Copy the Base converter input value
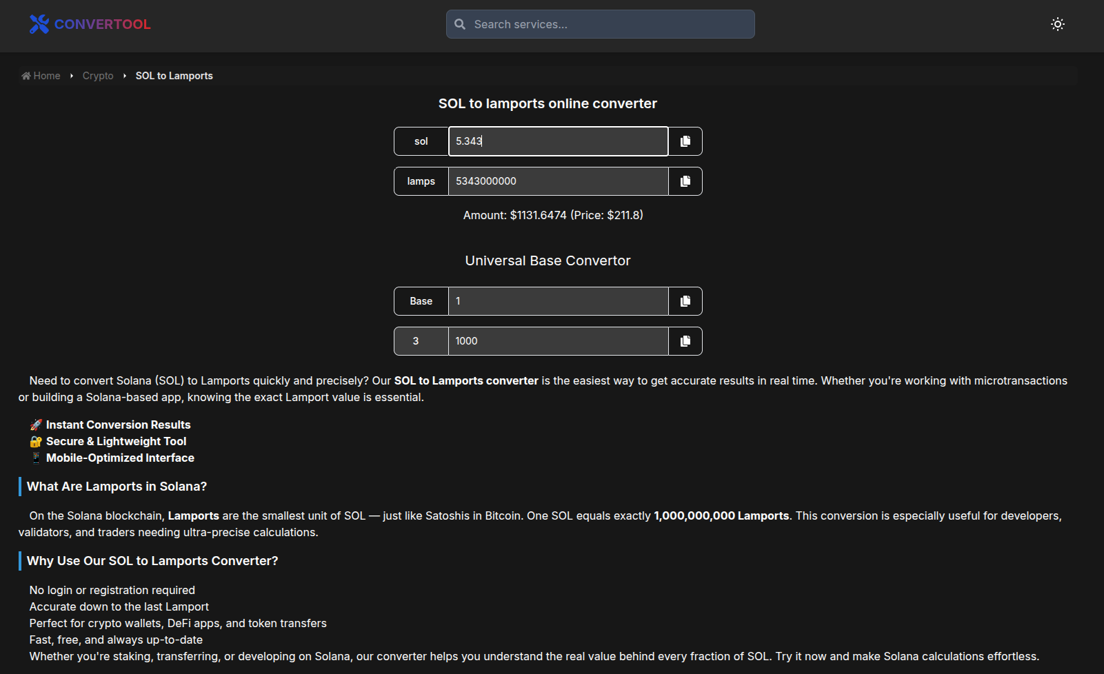Screen dimensions: 1104x674 pyautogui.click(x=685, y=300)
